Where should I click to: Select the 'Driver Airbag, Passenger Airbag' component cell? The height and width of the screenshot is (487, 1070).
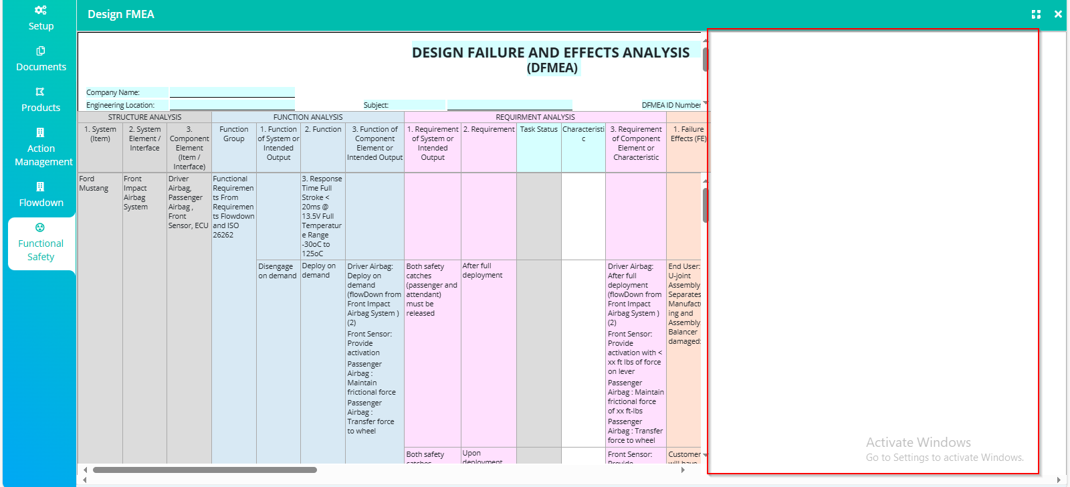pos(189,318)
